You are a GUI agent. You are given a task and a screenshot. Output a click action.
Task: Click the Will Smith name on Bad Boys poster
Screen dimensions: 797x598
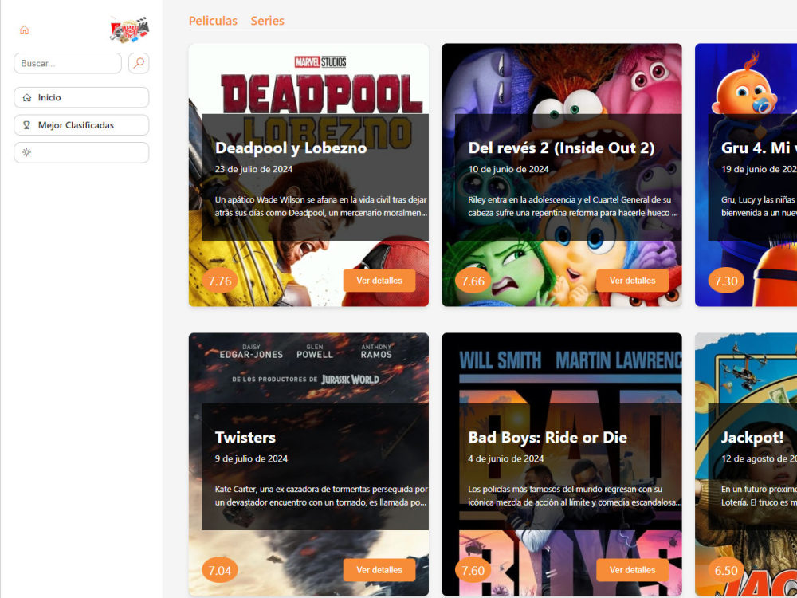(501, 360)
